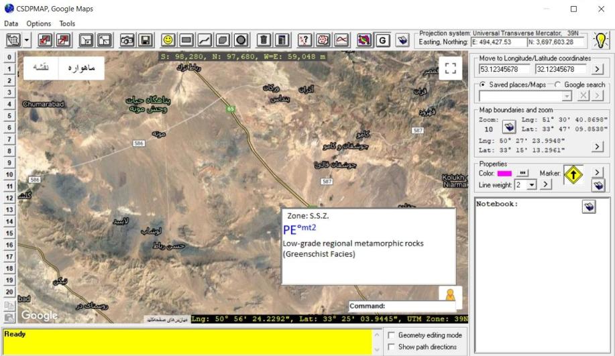
Task: Select the yellow smiley marker tool
Action: 168,40
